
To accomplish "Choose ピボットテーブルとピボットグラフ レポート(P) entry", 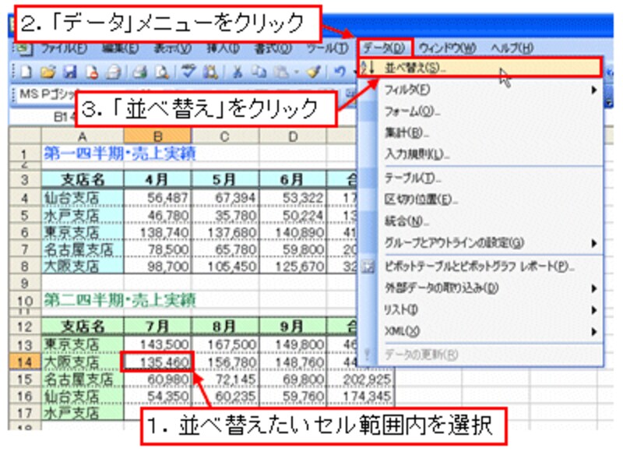I will click(480, 267).
